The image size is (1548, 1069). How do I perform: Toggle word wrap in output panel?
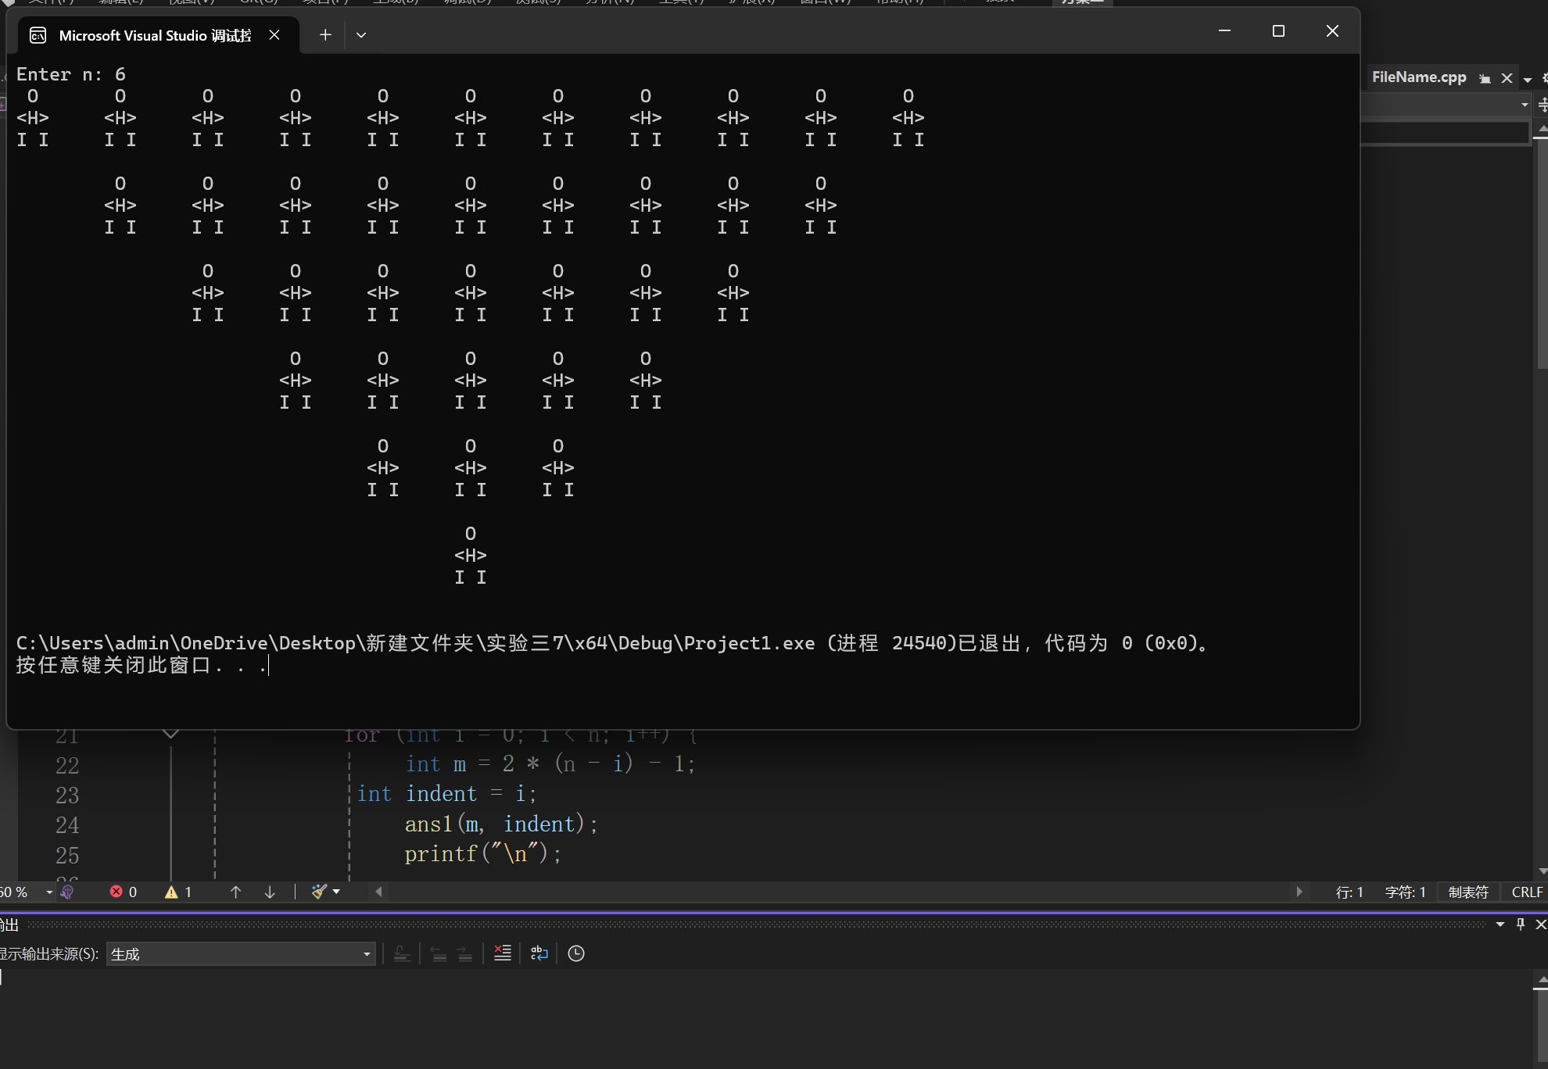coord(539,953)
